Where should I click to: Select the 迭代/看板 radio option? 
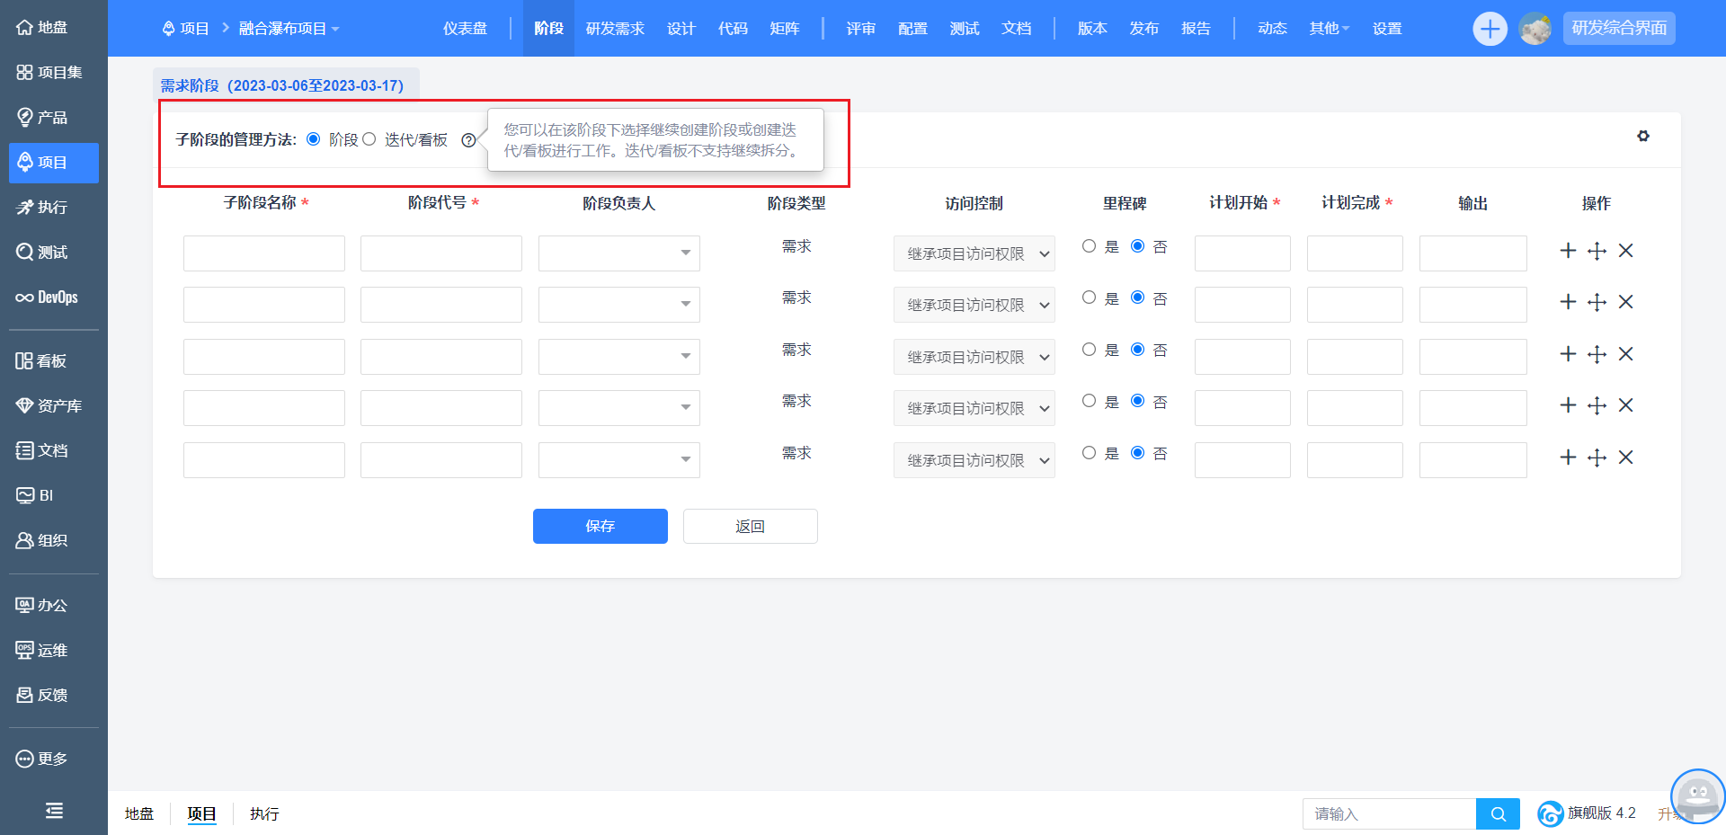[x=369, y=139]
